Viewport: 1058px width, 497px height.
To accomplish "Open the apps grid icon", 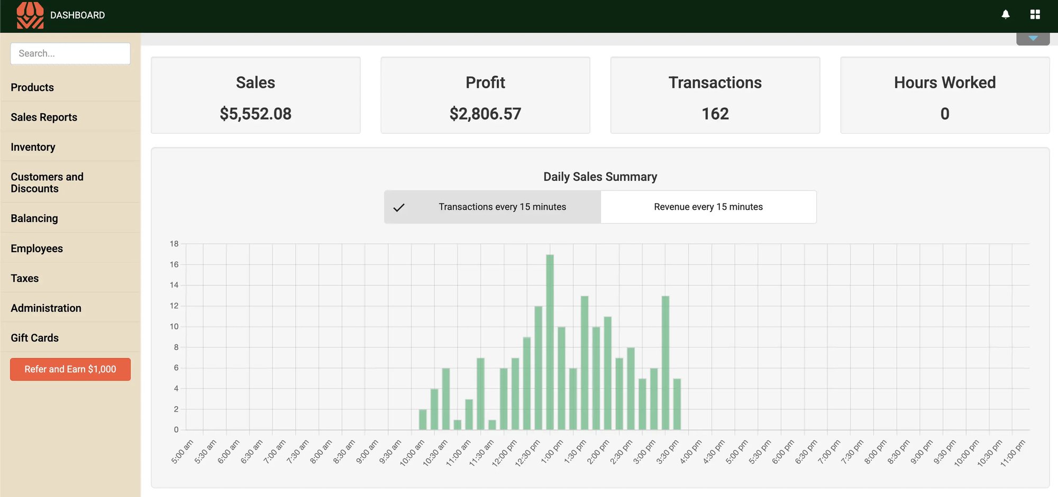I will (x=1035, y=15).
